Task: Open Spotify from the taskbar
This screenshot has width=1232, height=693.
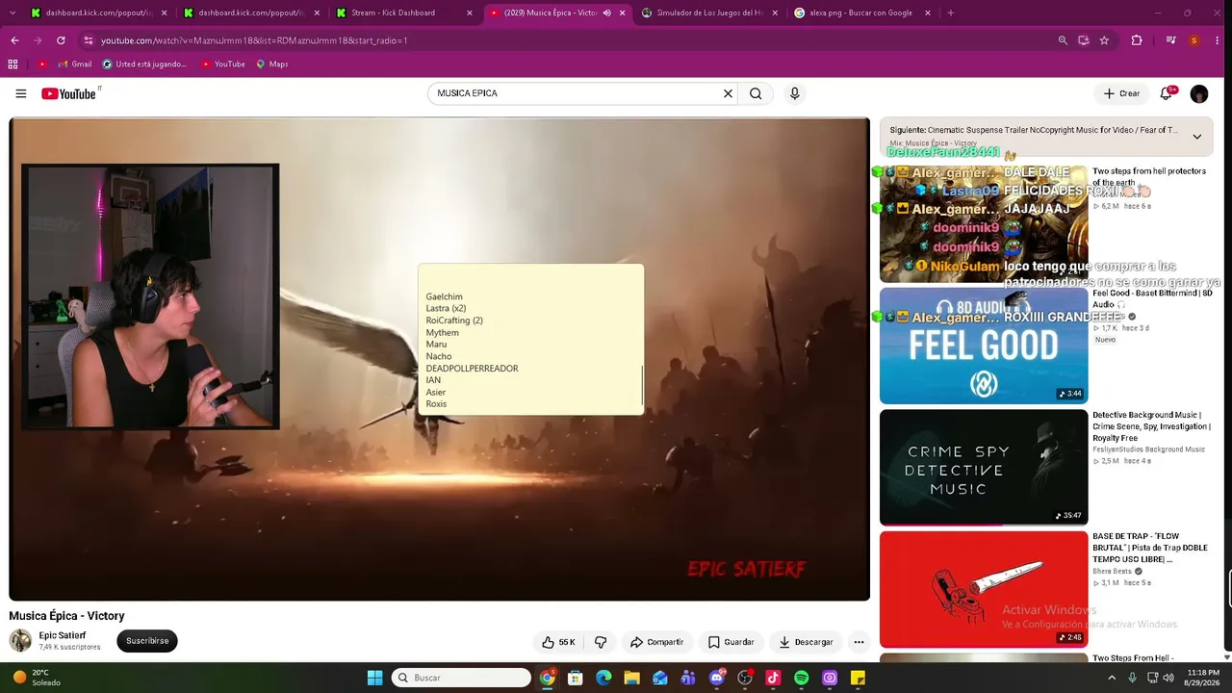Action: point(802,678)
